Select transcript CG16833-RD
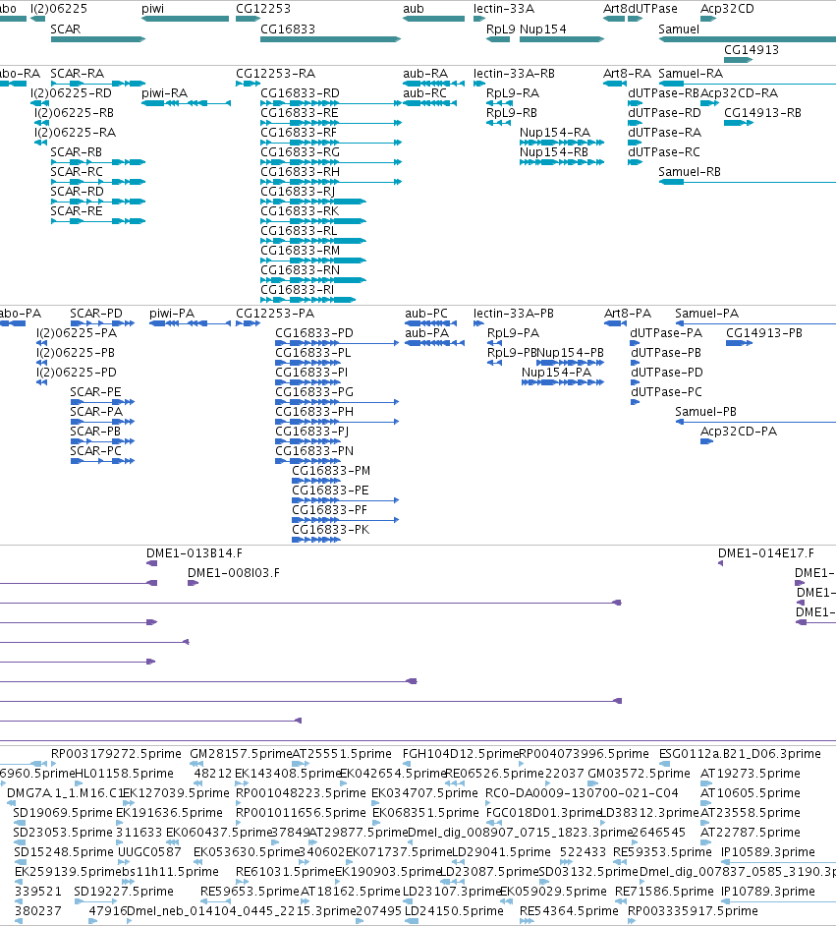The width and height of the screenshot is (836, 926). (x=331, y=103)
